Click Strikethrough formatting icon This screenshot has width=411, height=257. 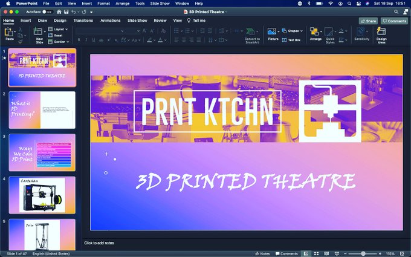101,40
